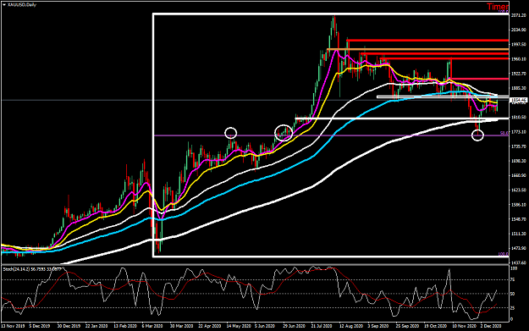Click the red Timer label
Screen dimensions: 529x331
[498, 7]
